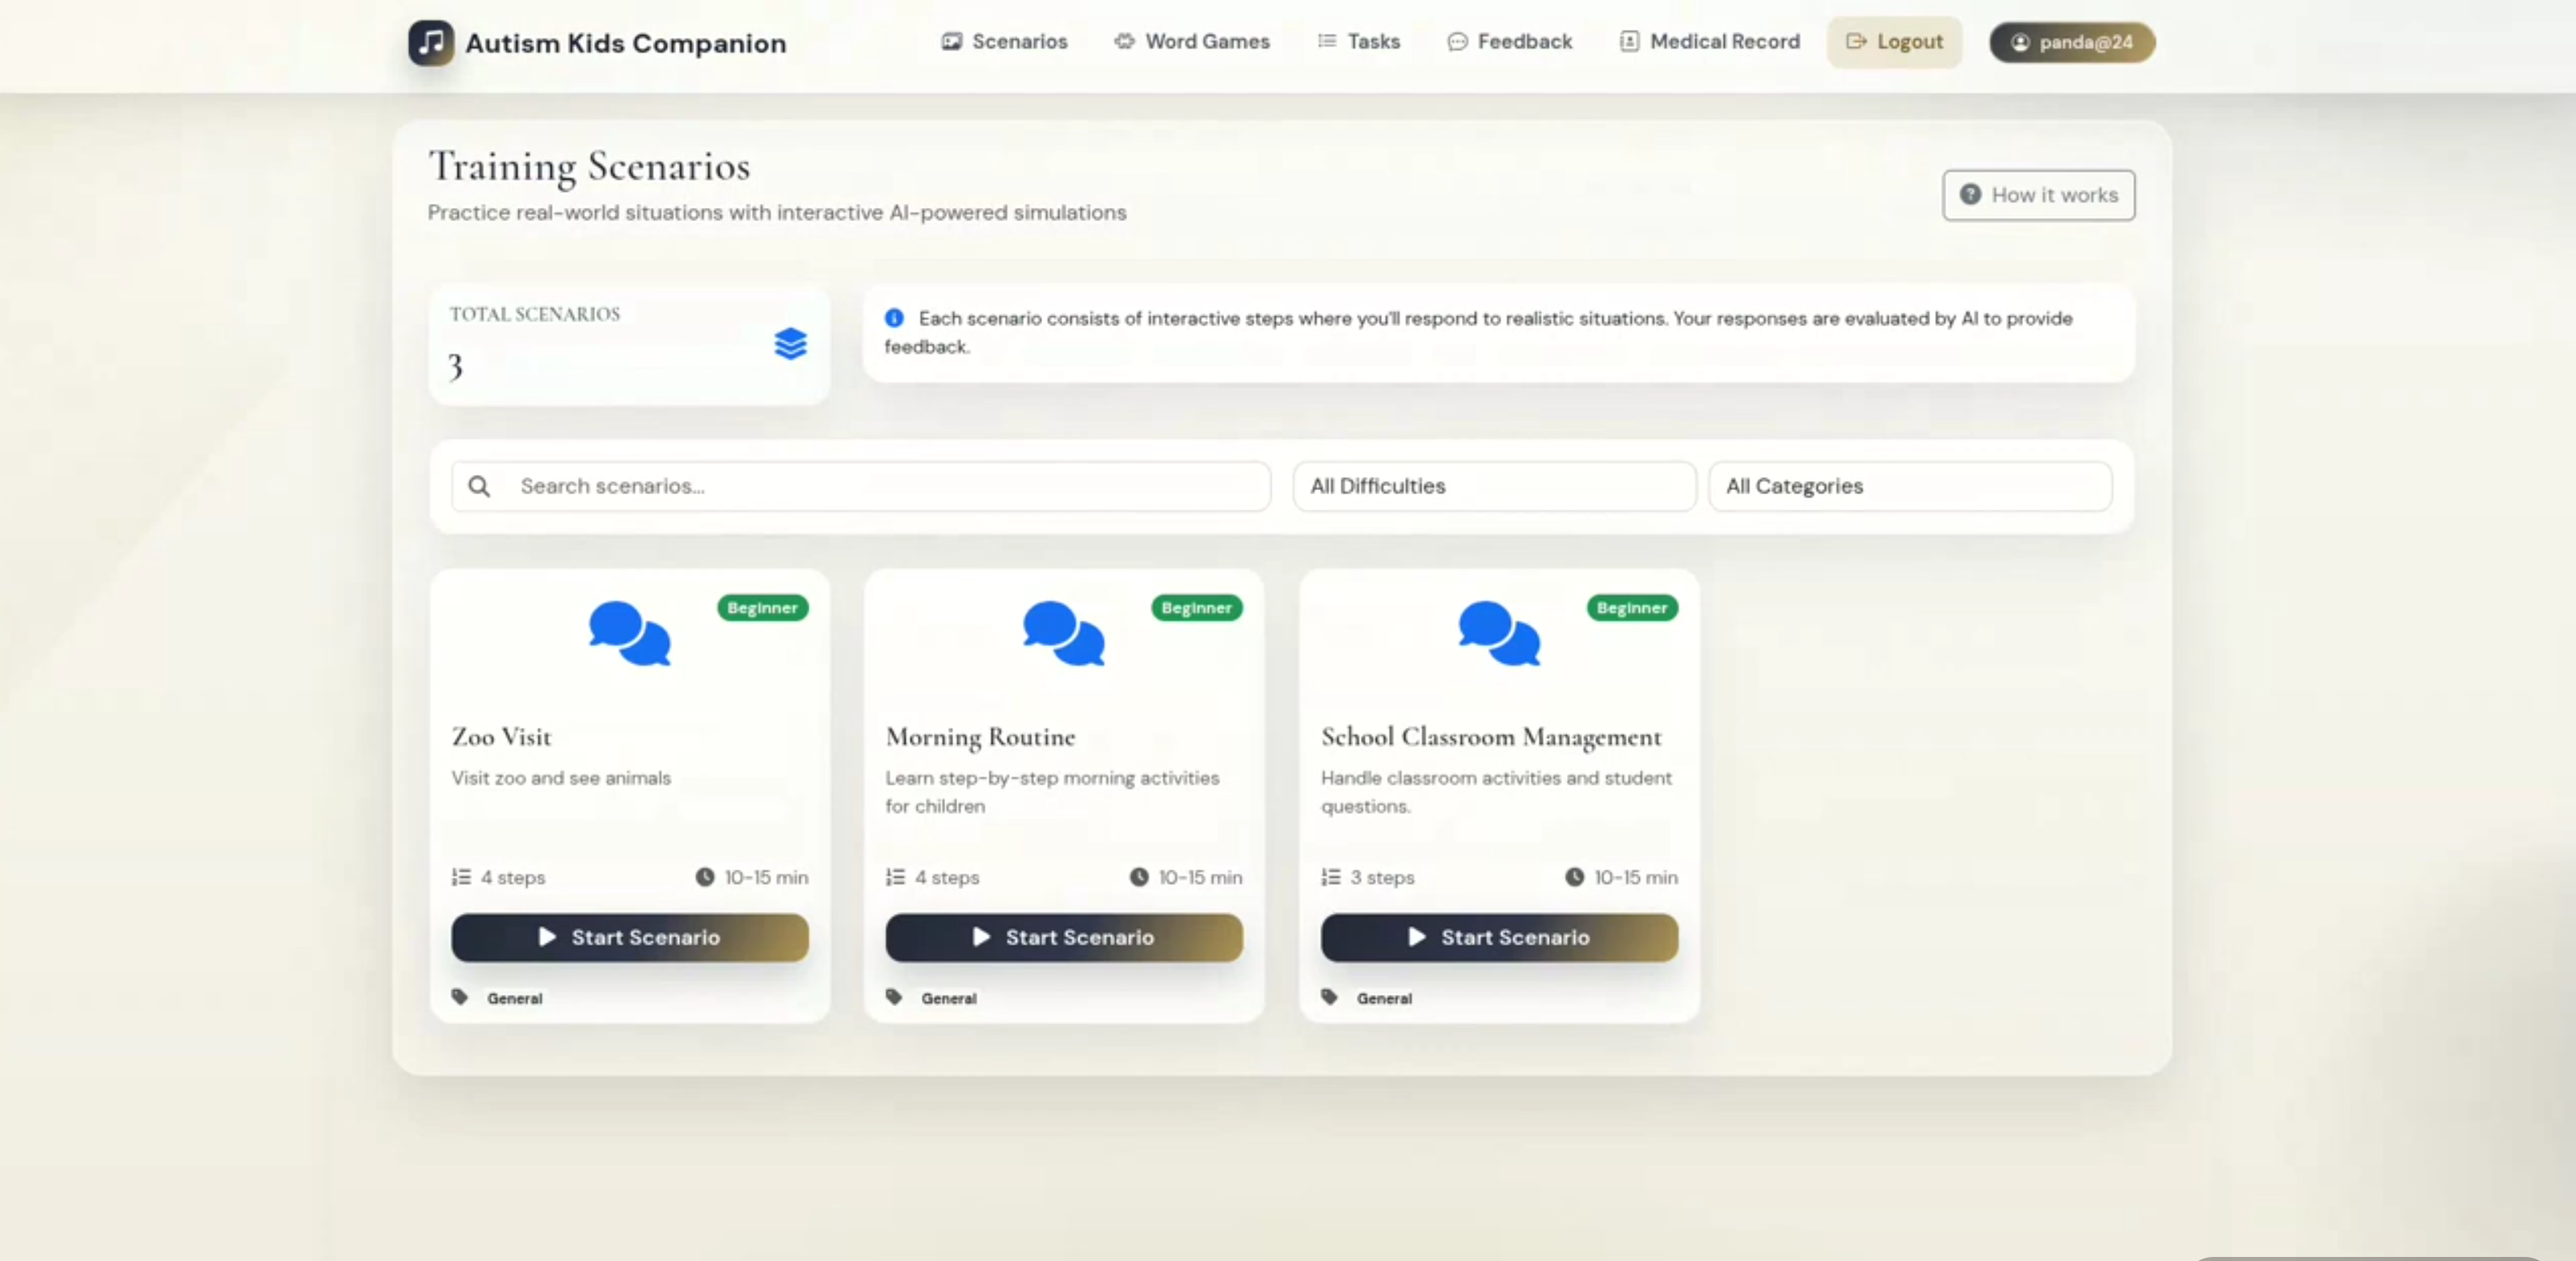Click the clock icon on Morning Routine
The height and width of the screenshot is (1261, 2576).
pos(1139,877)
